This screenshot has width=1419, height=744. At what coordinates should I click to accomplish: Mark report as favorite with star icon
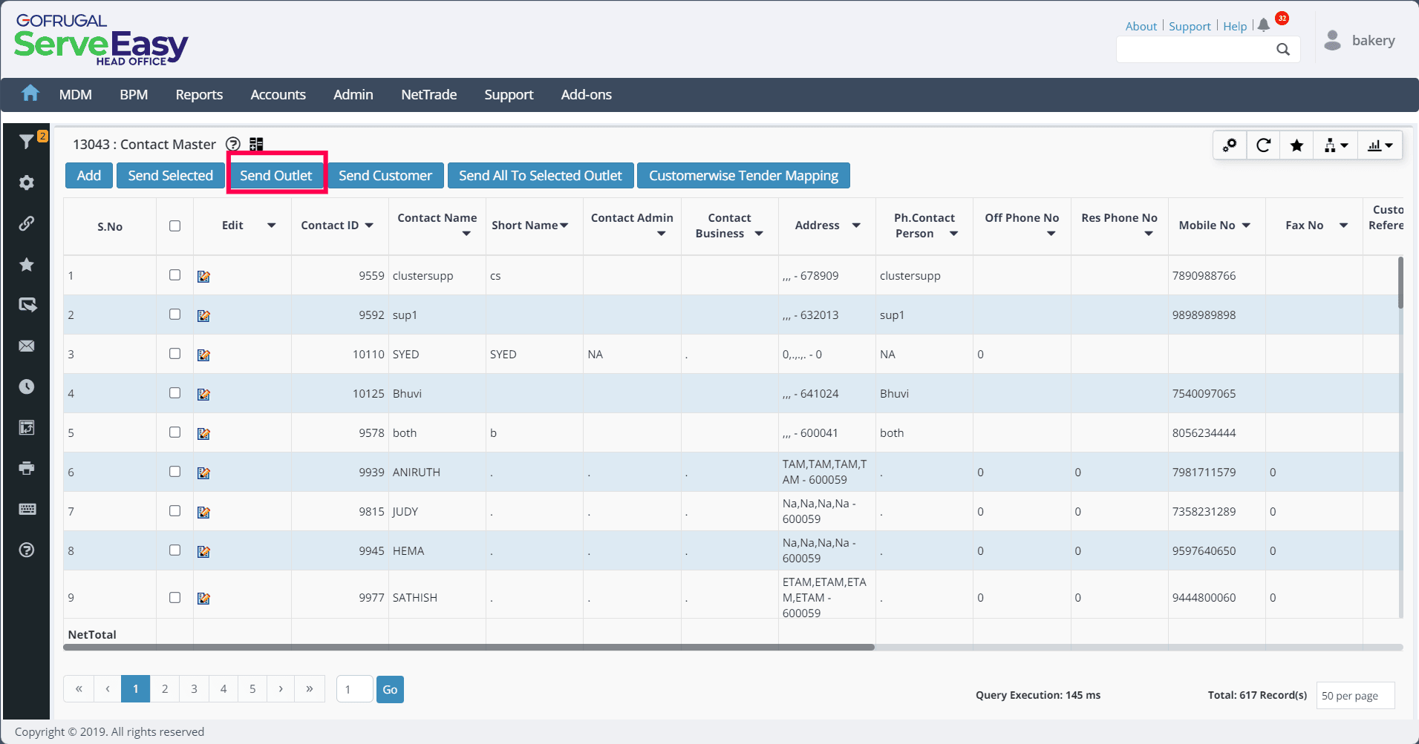coord(1296,145)
